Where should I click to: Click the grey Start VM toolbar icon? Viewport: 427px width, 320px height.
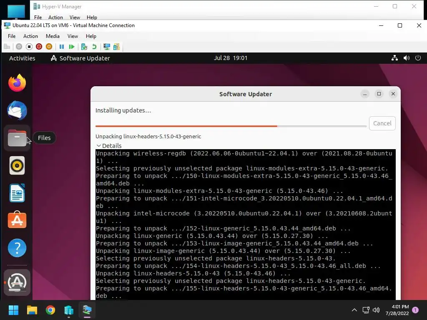point(19,47)
